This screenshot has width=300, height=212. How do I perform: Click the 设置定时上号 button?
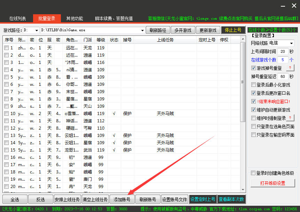203,199
